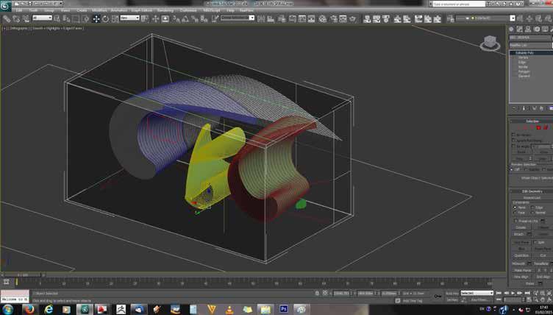Click the Make Planar button
The image size is (553, 315).
[522, 271]
